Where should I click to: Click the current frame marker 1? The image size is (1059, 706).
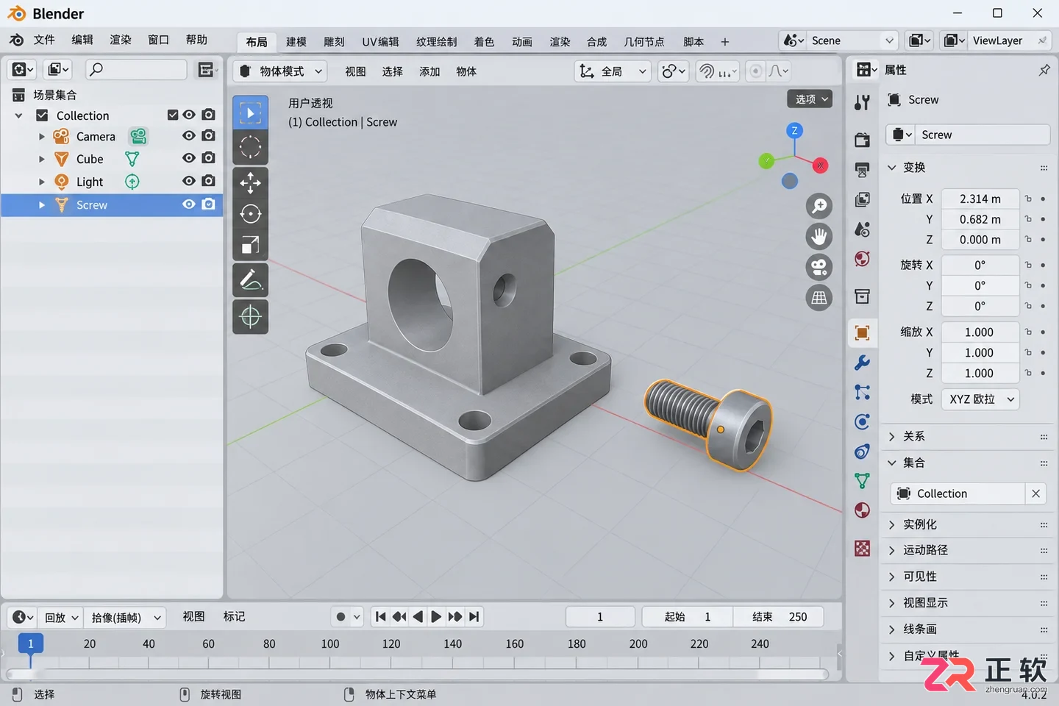[30, 643]
